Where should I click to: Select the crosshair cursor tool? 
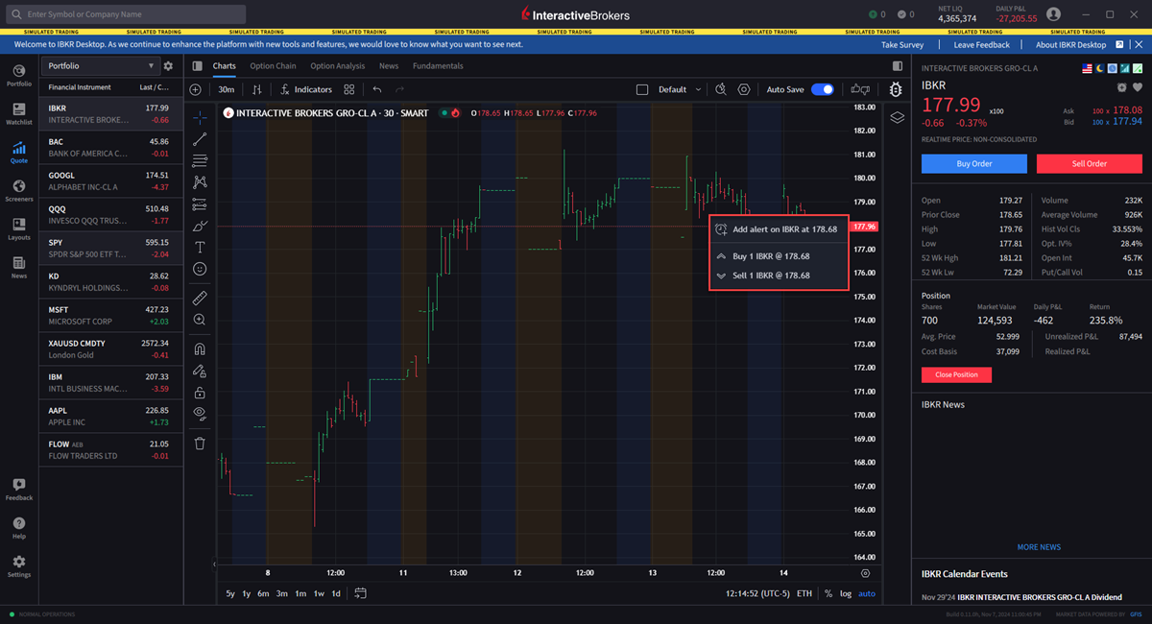tap(200, 117)
